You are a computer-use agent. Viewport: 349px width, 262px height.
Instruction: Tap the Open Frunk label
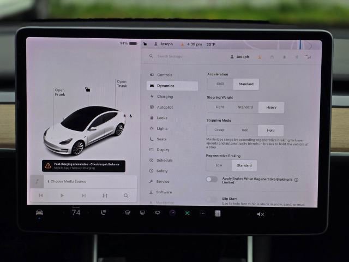point(60,92)
